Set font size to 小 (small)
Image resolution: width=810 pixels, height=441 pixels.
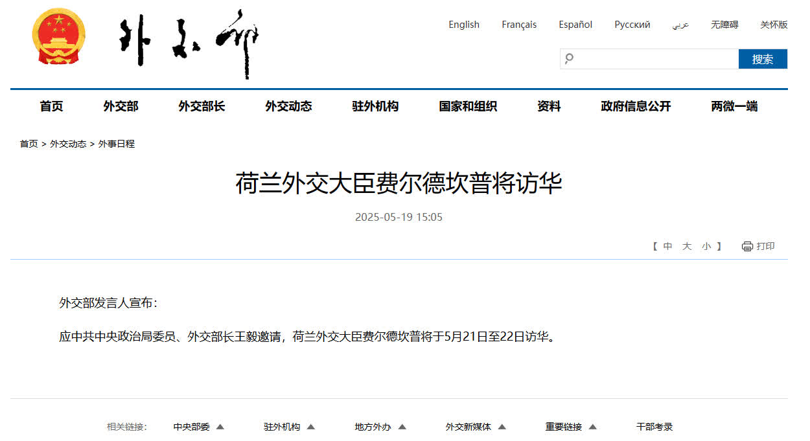pos(706,246)
